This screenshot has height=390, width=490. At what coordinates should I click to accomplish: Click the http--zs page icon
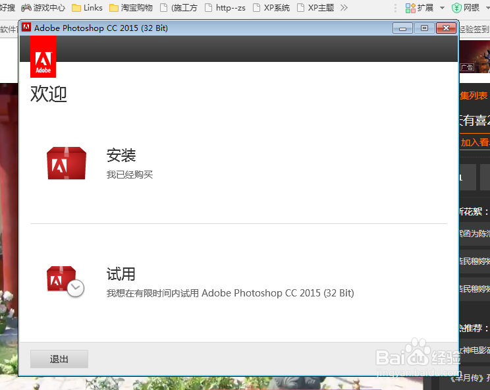208,7
